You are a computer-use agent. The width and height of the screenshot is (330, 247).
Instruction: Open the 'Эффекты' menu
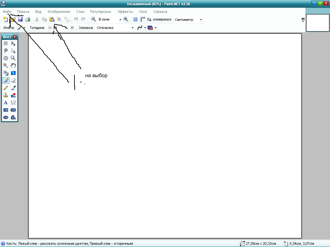pyautogui.click(x=125, y=12)
